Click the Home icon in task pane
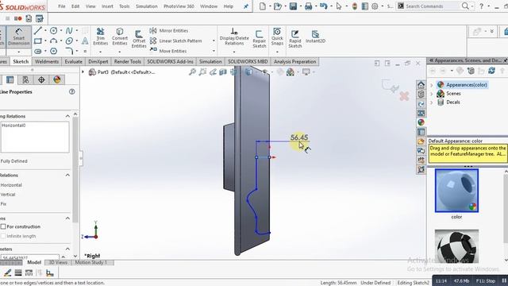Screen dimensions: 508x286 [421, 85]
